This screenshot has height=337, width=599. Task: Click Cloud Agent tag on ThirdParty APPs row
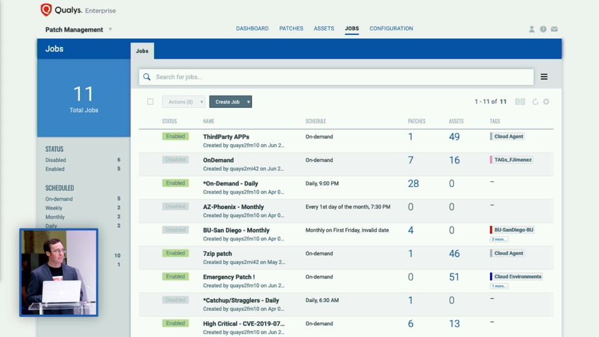(x=507, y=136)
